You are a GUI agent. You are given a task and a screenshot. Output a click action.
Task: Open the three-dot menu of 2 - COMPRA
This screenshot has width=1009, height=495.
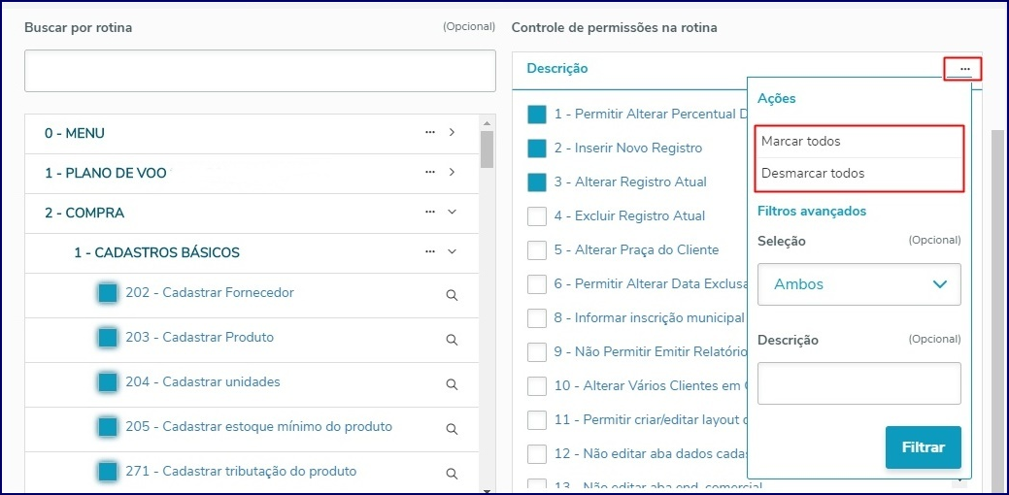coord(430,212)
